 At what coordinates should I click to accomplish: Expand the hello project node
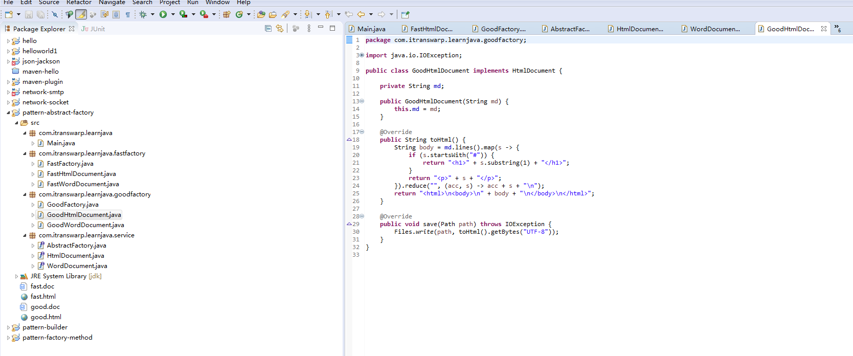tap(8, 41)
